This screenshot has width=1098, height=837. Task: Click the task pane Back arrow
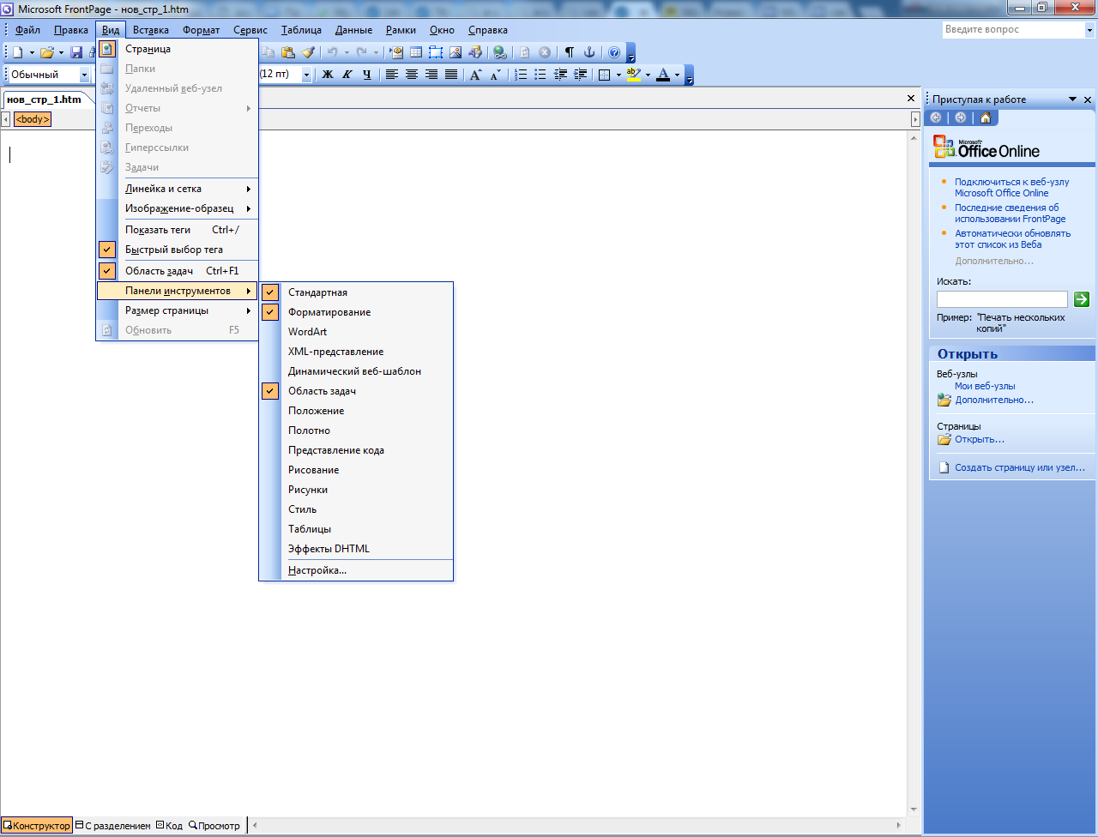pos(936,117)
